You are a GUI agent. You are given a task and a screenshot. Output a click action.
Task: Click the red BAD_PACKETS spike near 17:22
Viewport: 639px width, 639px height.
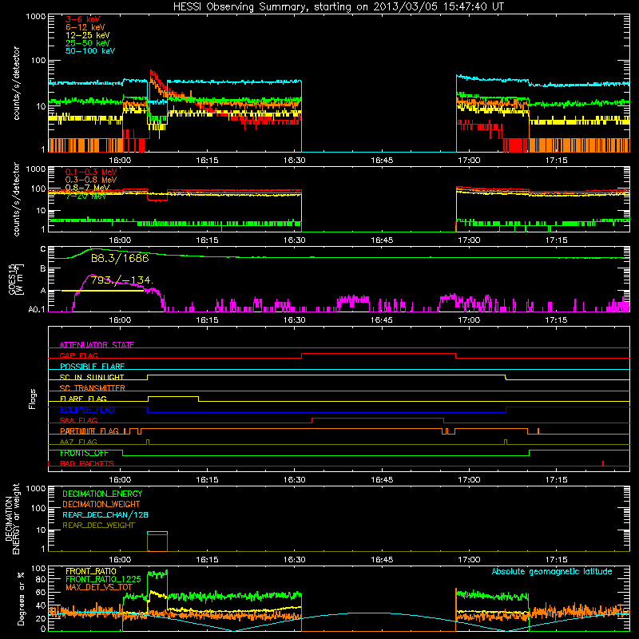[603, 463]
